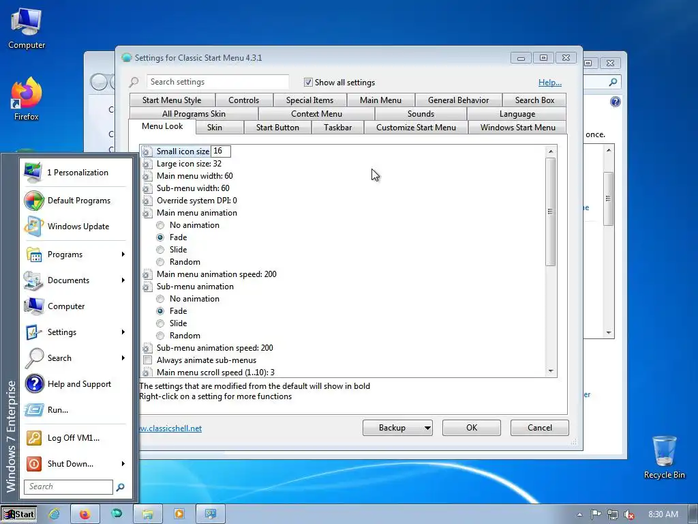Toggle the Show all settings checkbox
Screen dimensions: 698x524
coord(308,83)
